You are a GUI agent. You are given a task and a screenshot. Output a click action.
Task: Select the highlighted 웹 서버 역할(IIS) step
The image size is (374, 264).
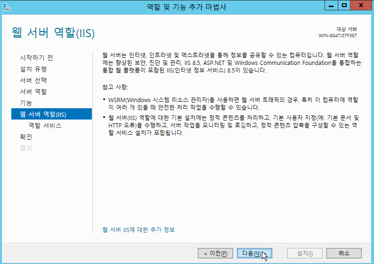(x=51, y=114)
